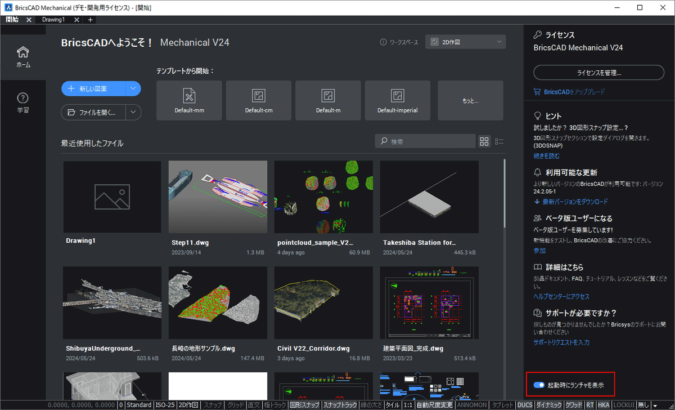Screen dimensions: 675x410
Task: Open ヘルプセンターにアクセス link
Action: coord(561,296)
